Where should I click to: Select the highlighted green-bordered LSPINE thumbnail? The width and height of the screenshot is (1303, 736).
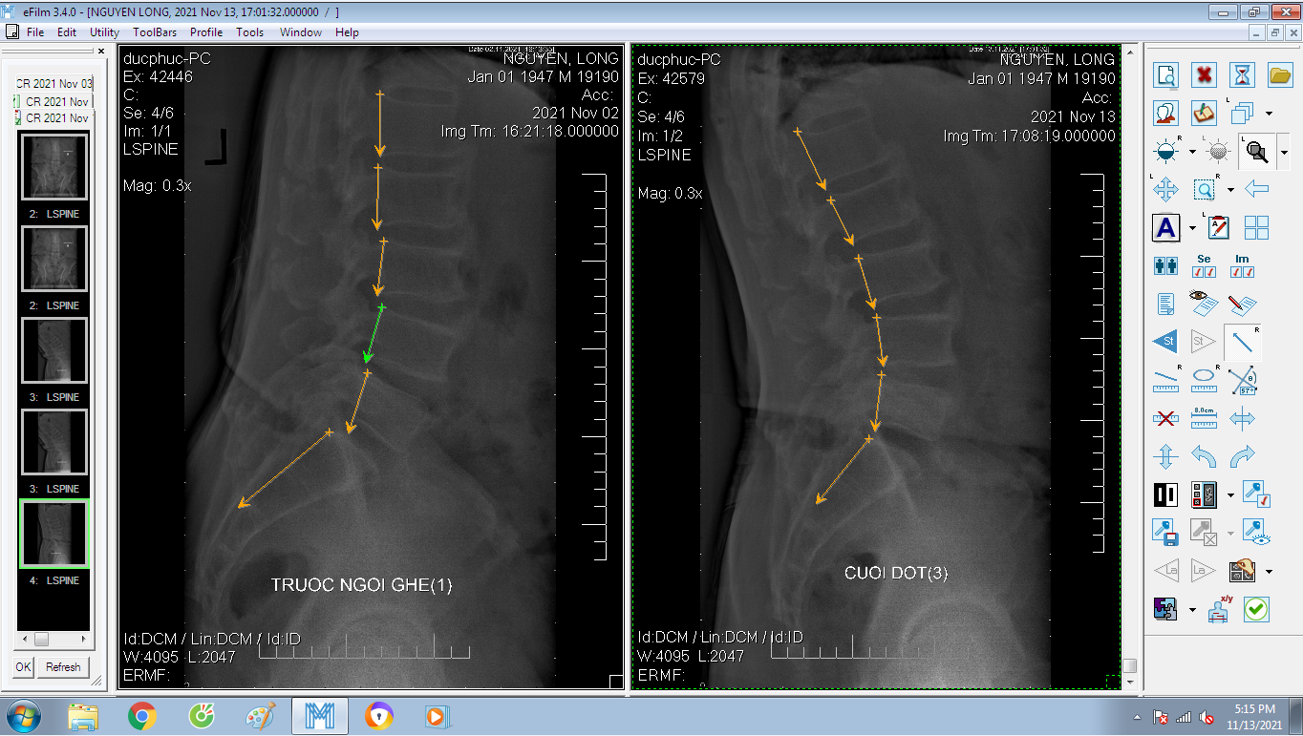[54, 534]
